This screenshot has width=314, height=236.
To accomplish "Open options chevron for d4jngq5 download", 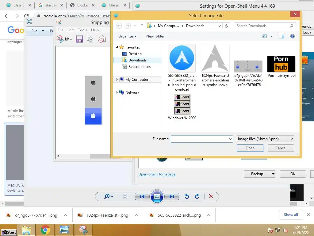I will (65, 215).
